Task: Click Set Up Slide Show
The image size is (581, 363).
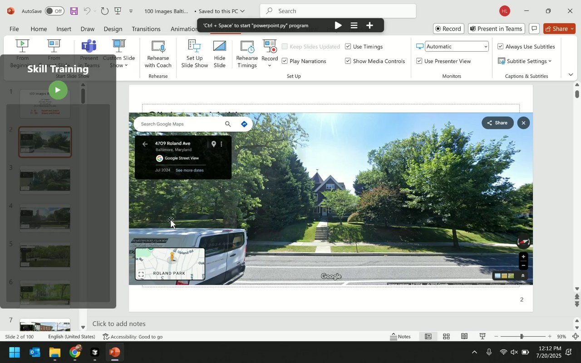Action: click(x=194, y=54)
